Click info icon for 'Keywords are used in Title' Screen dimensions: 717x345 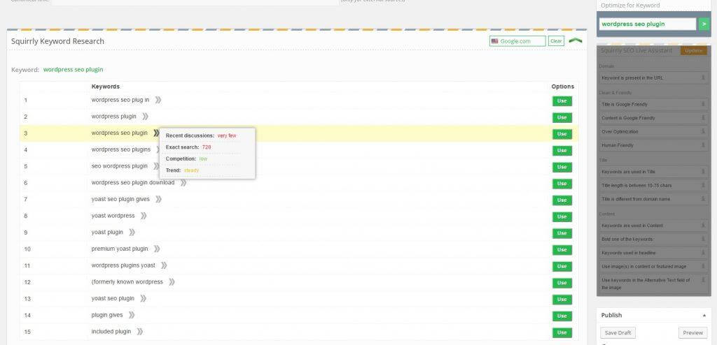[x=703, y=172]
